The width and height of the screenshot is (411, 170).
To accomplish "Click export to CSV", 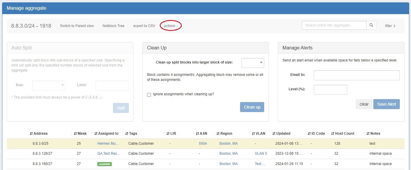I will (x=144, y=26).
